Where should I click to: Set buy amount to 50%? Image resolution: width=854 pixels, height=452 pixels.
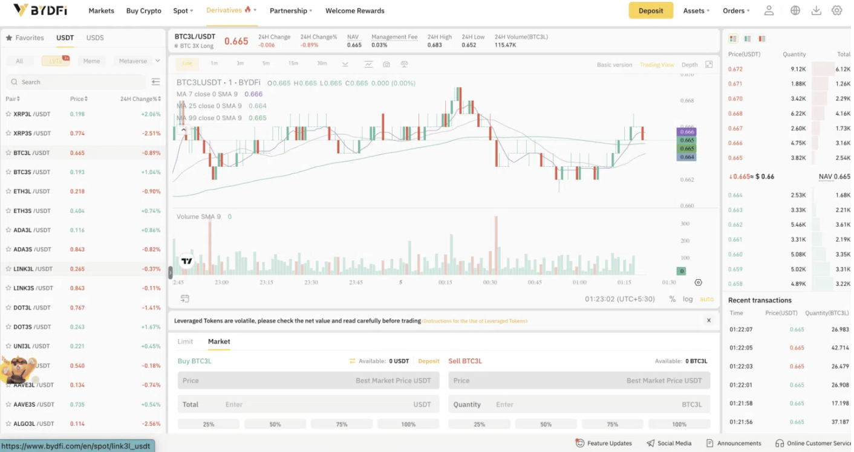point(275,424)
